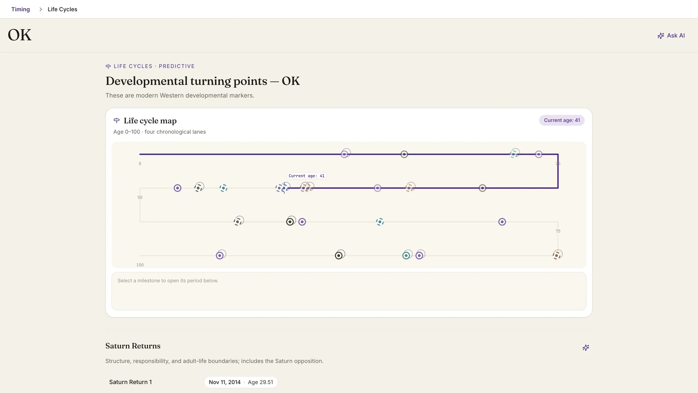Select the rightmost purple milestone on third lane
The image size is (698, 393).
click(502, 222)
